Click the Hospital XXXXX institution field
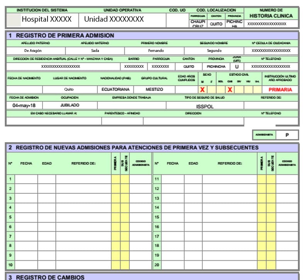304x280 pixels. tap(42, 19)
